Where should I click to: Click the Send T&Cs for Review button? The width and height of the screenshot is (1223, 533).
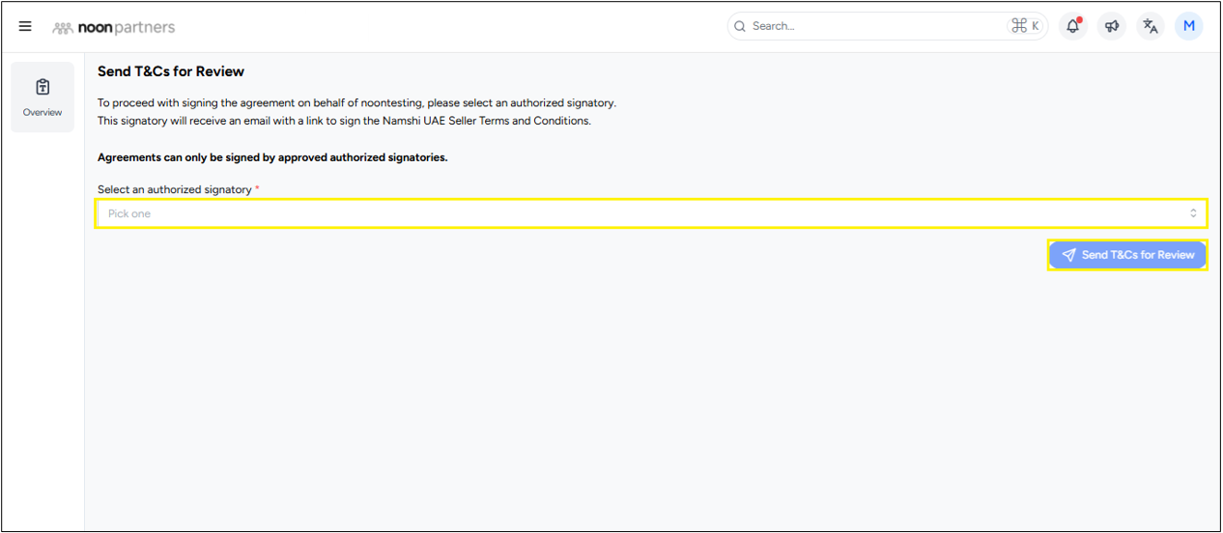(1127, 255)
